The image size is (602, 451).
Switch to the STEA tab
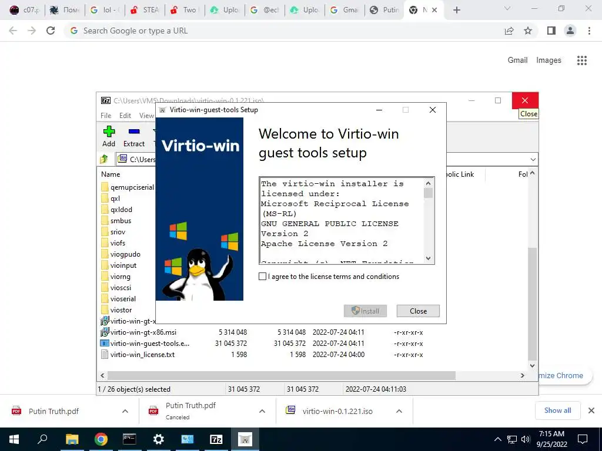pos(145,10)
